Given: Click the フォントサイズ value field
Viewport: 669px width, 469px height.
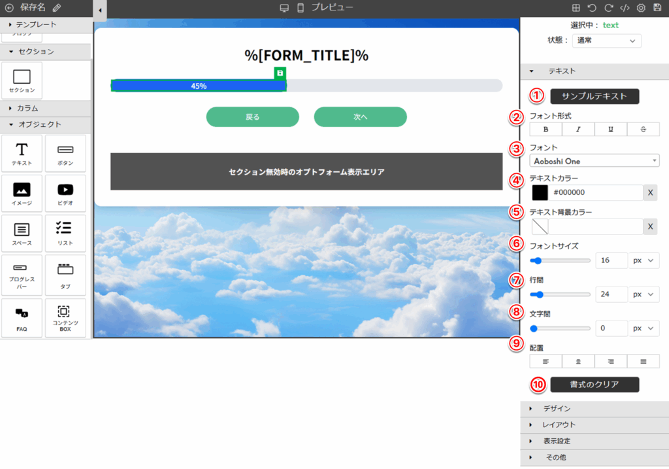Looking at the screenshot, I should [611, 260].
